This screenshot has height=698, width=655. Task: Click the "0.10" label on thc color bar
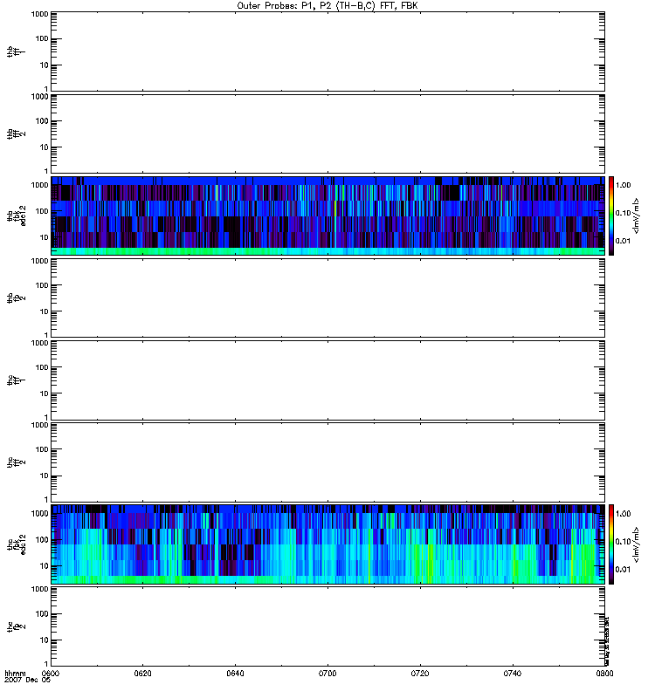(623, 541)
